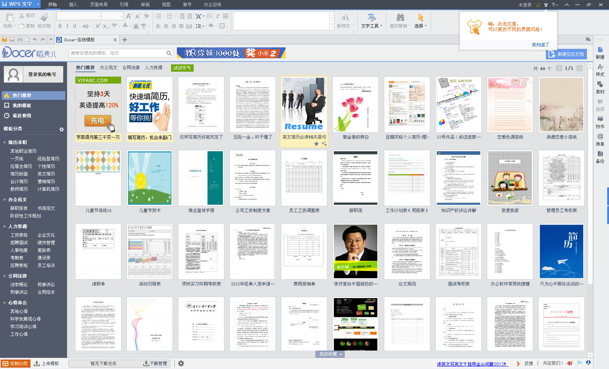This screenshot has width=609, height=369.
Task: Open the 英文简历 Resume template thumbnail
Action: (x=304, y=105)
